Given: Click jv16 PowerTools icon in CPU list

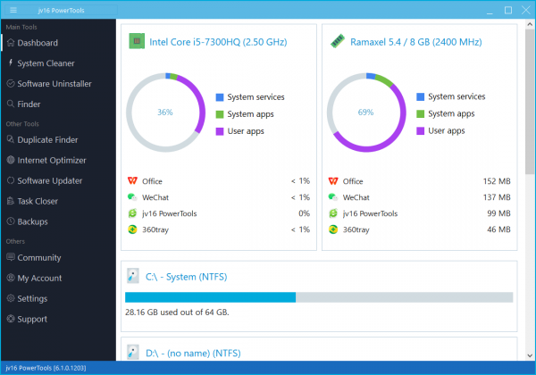Looking at the screenshot, I should click(x=132, y=213).
